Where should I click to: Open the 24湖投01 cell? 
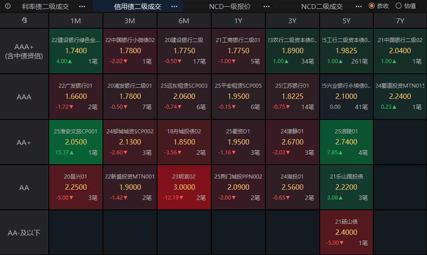pyautogui.click(x=292, y=187)
